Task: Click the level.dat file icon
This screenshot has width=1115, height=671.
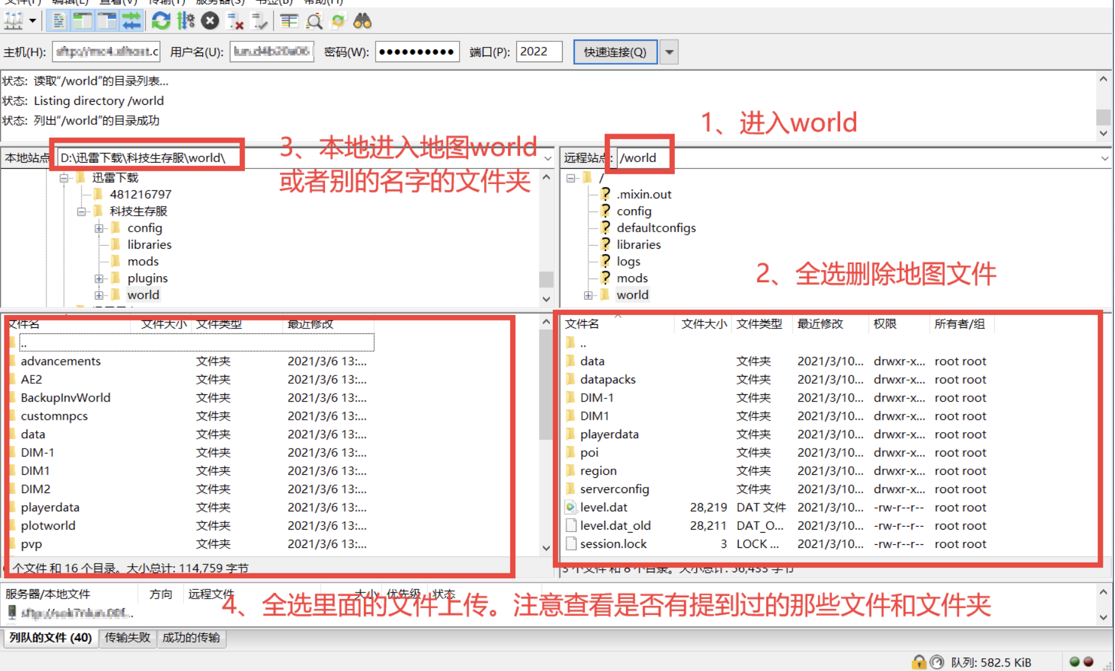Action: [x=571, y=507]
